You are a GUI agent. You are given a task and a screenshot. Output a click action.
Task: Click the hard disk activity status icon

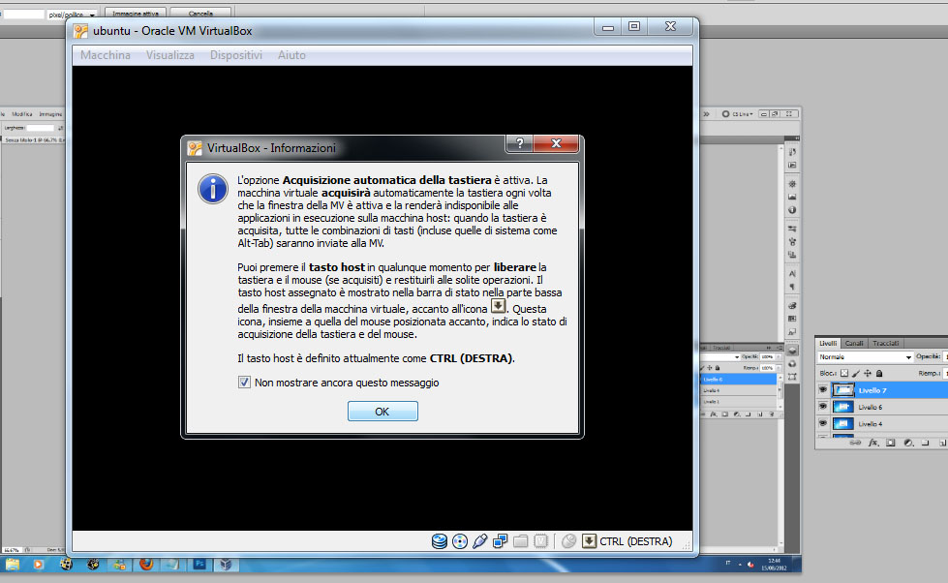[440, 541]
